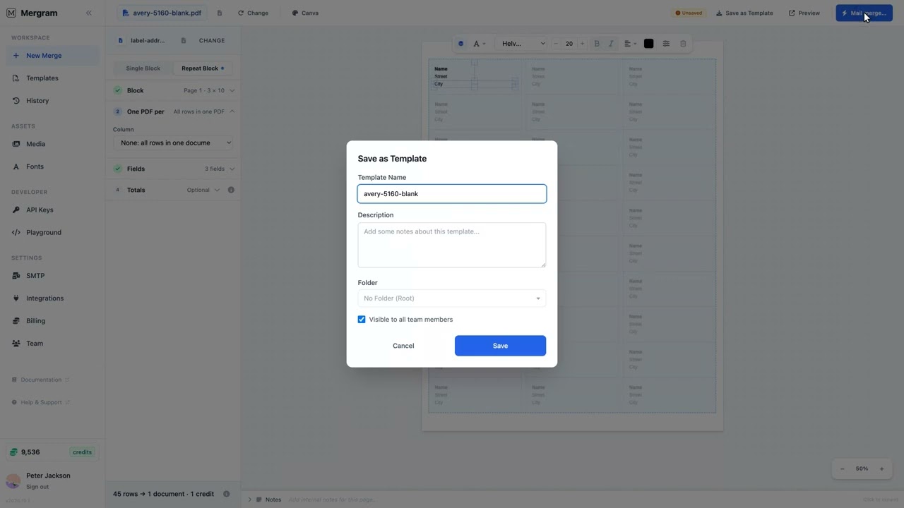Zoom in with the plus button
The height and width of the screenshot is (508, 904).
(x=881, y=469)
